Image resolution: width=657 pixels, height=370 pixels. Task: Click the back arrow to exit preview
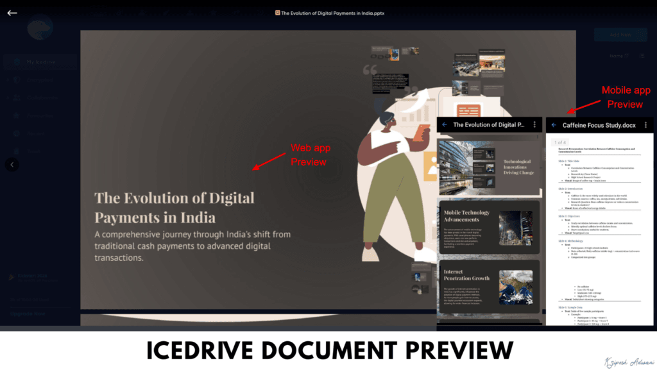[12, 12]
